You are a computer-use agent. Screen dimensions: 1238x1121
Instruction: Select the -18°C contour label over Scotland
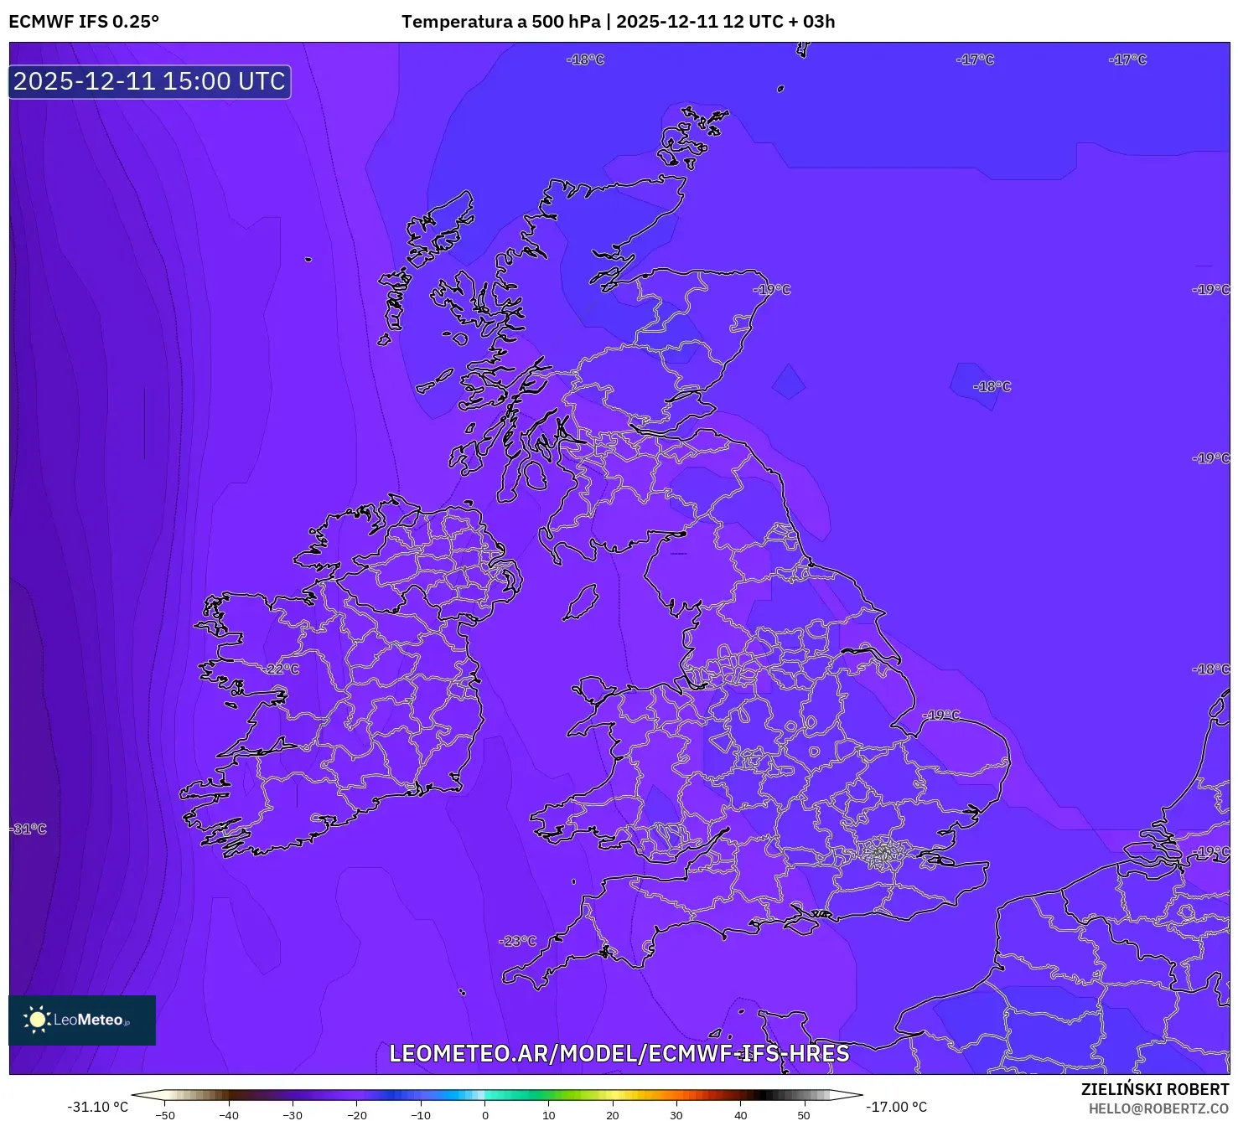(x=587, y=59)
